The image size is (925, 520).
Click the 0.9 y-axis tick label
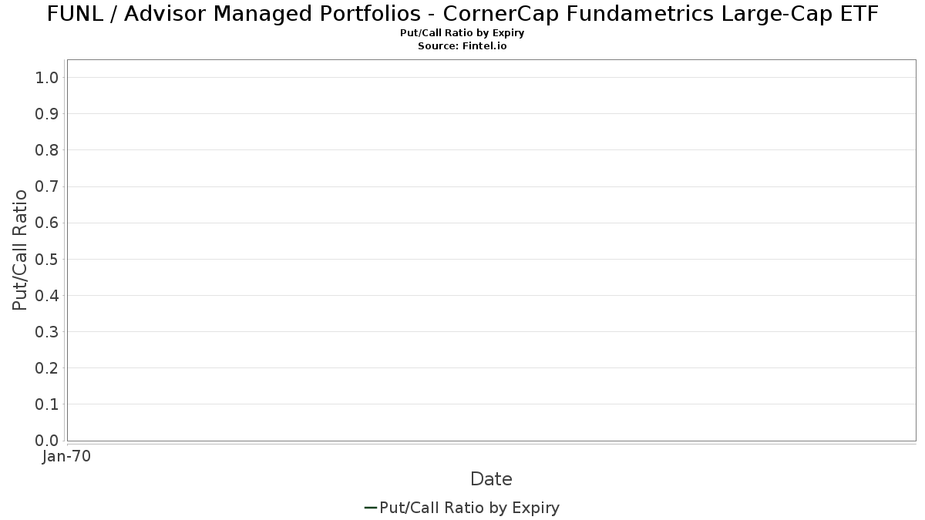pyautogui.click(x=47, y=114)
